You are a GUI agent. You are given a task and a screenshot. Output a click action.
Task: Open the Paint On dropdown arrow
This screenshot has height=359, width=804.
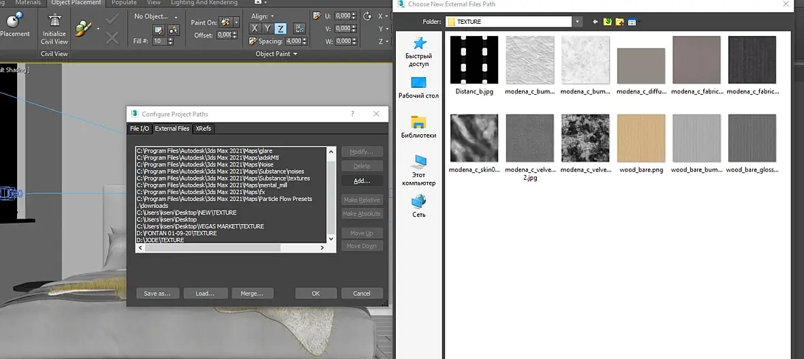click(x=236, y=22)
